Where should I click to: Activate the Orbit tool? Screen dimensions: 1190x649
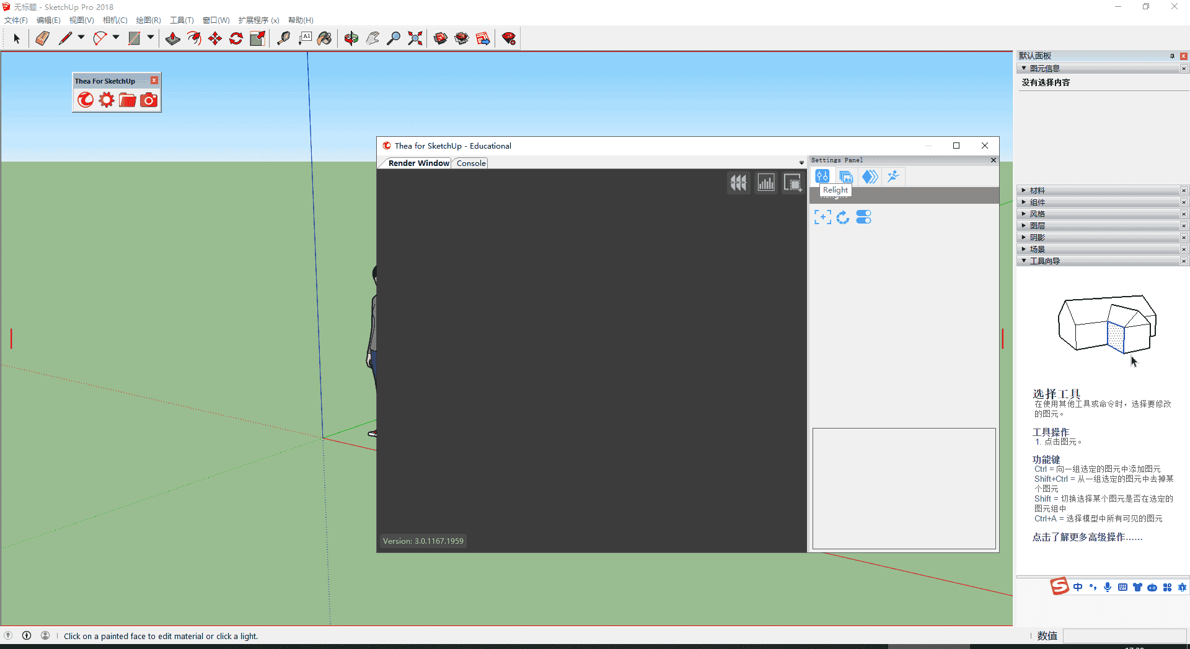(351, 38)
